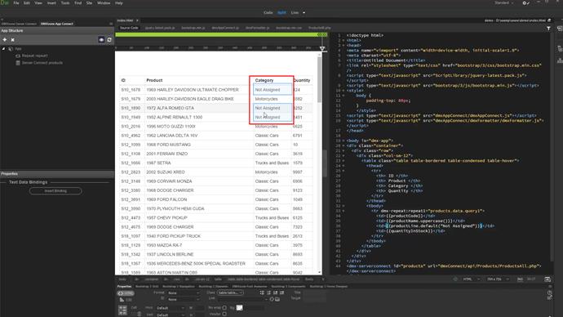
Task: Click the Insert Binding button
Action: click(x=55, y=191)
